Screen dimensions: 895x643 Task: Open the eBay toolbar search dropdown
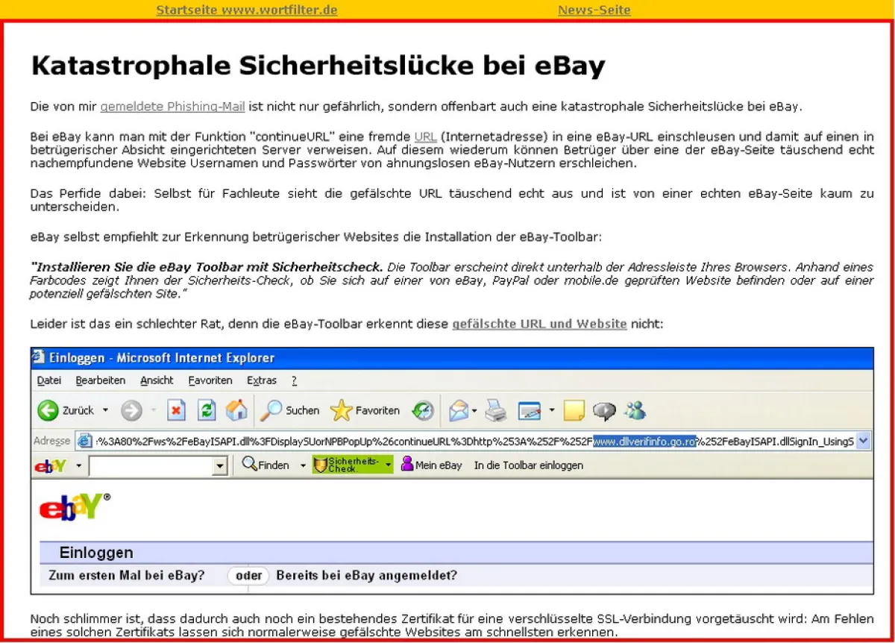219,466
